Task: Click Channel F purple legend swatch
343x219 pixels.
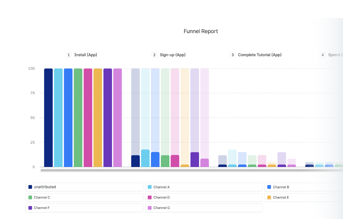Action: [x=30, y=208]
